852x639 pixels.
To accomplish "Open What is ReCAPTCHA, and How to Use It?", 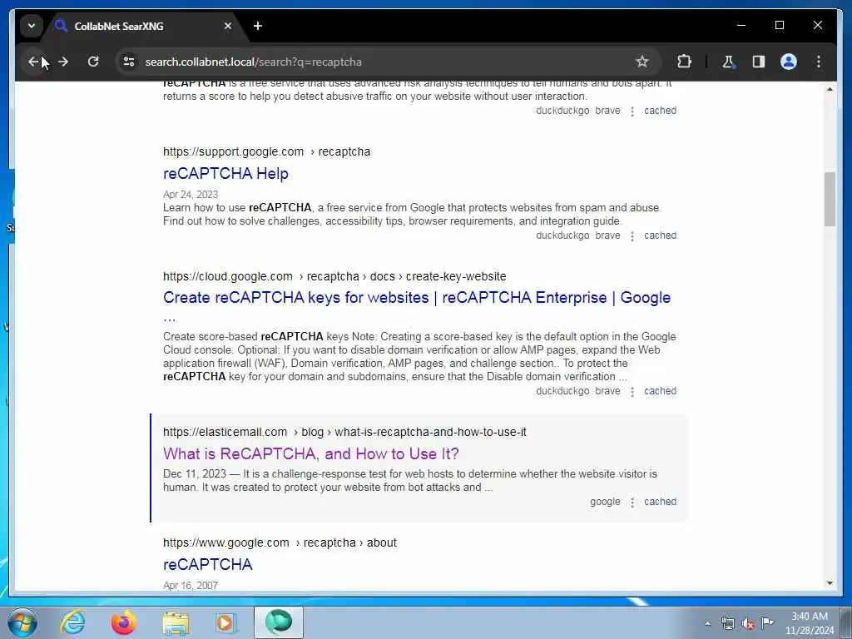I will coord(311,453).
